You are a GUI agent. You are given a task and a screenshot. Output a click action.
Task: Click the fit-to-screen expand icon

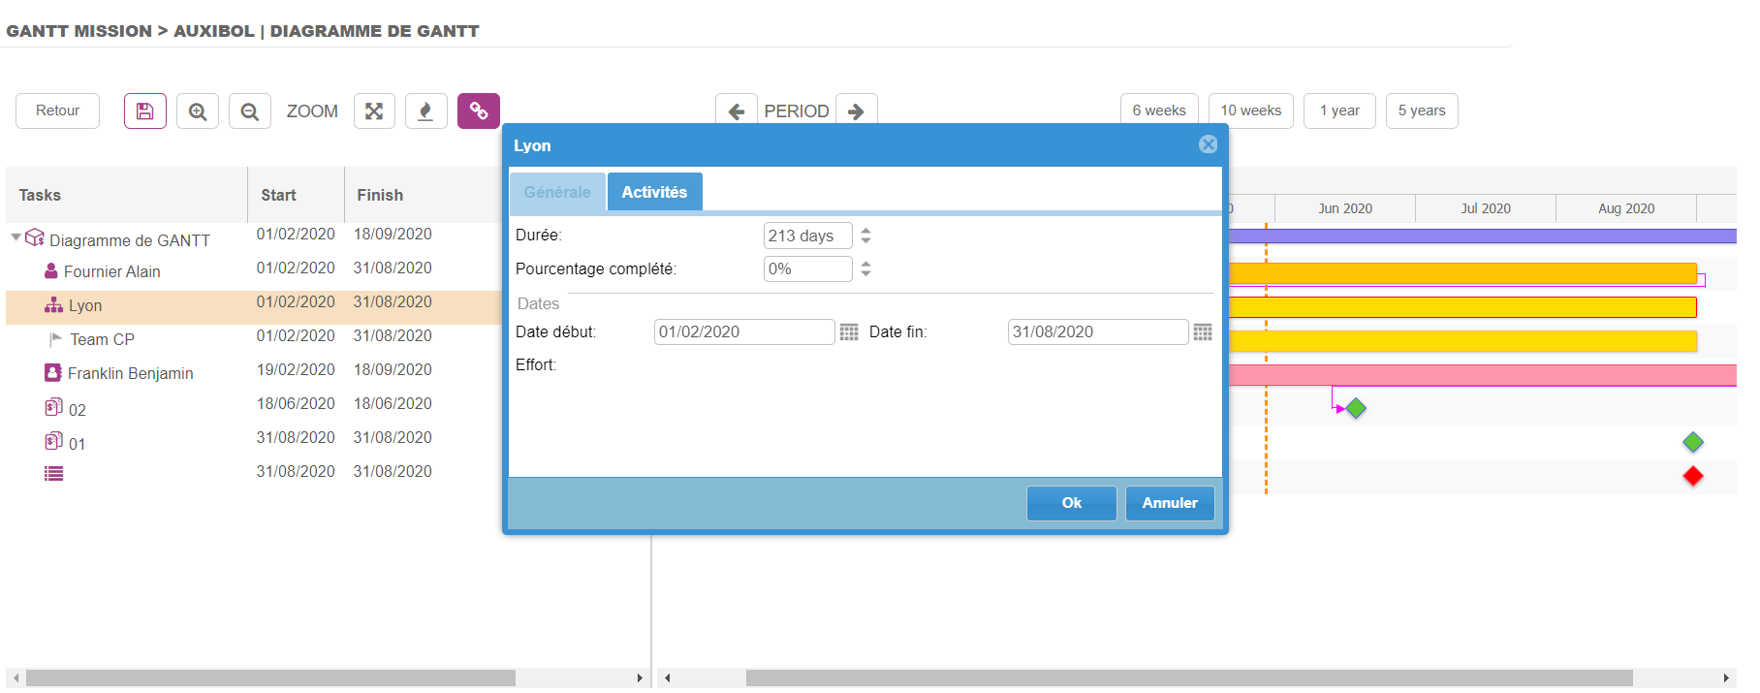click(x=374, y=111)
